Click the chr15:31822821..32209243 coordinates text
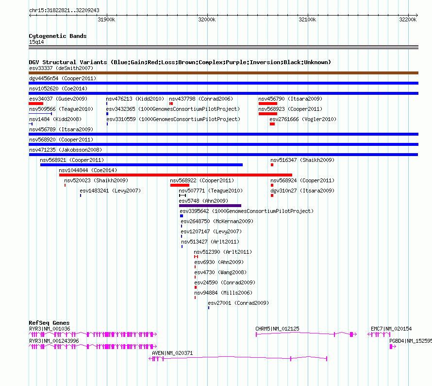 (64, 11)
